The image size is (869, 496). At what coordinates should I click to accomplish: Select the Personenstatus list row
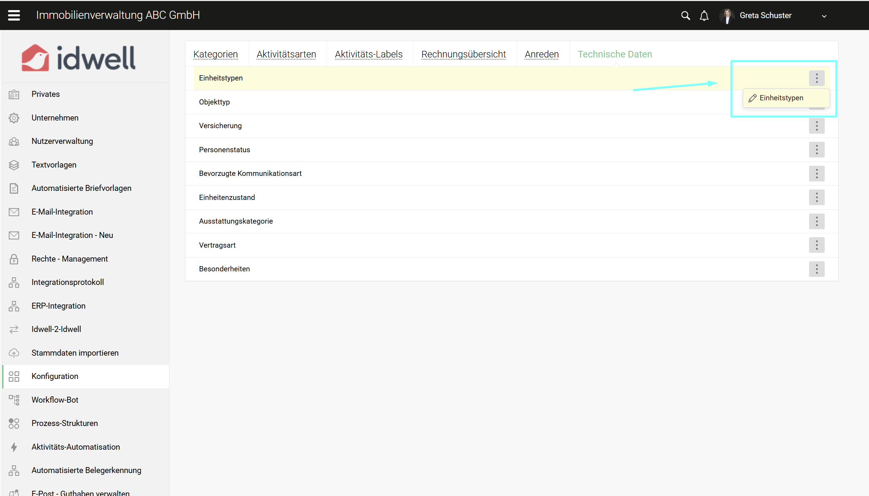[x=224, y=150]
